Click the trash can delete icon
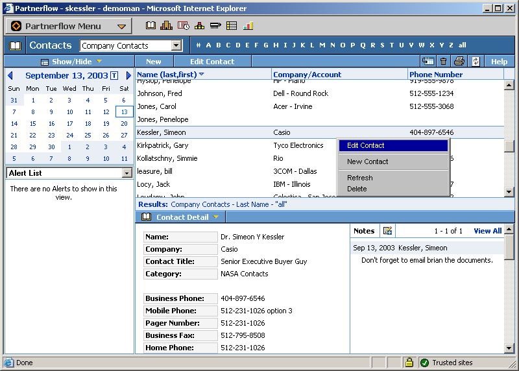Viewport: 519px width, 371px height. click(443, 61)
